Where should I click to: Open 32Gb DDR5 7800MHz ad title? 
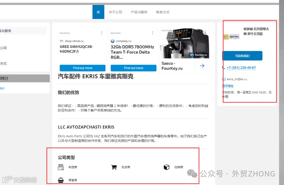tap(132, 52)
